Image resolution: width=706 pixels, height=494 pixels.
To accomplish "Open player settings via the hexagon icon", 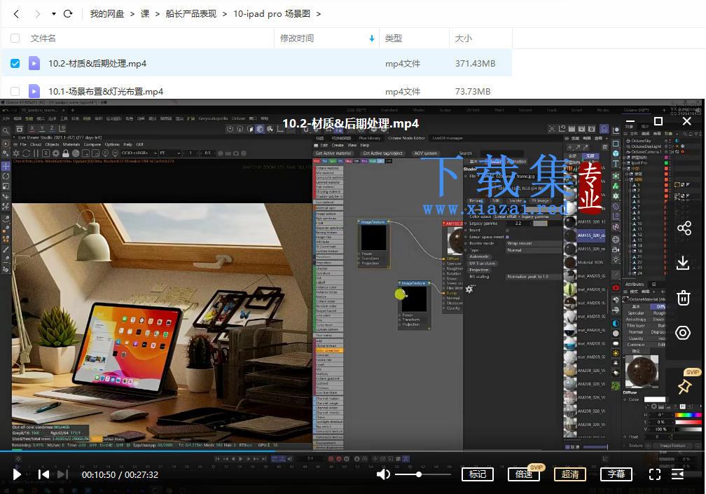I will pyautogui.click(x=683, y=333).
